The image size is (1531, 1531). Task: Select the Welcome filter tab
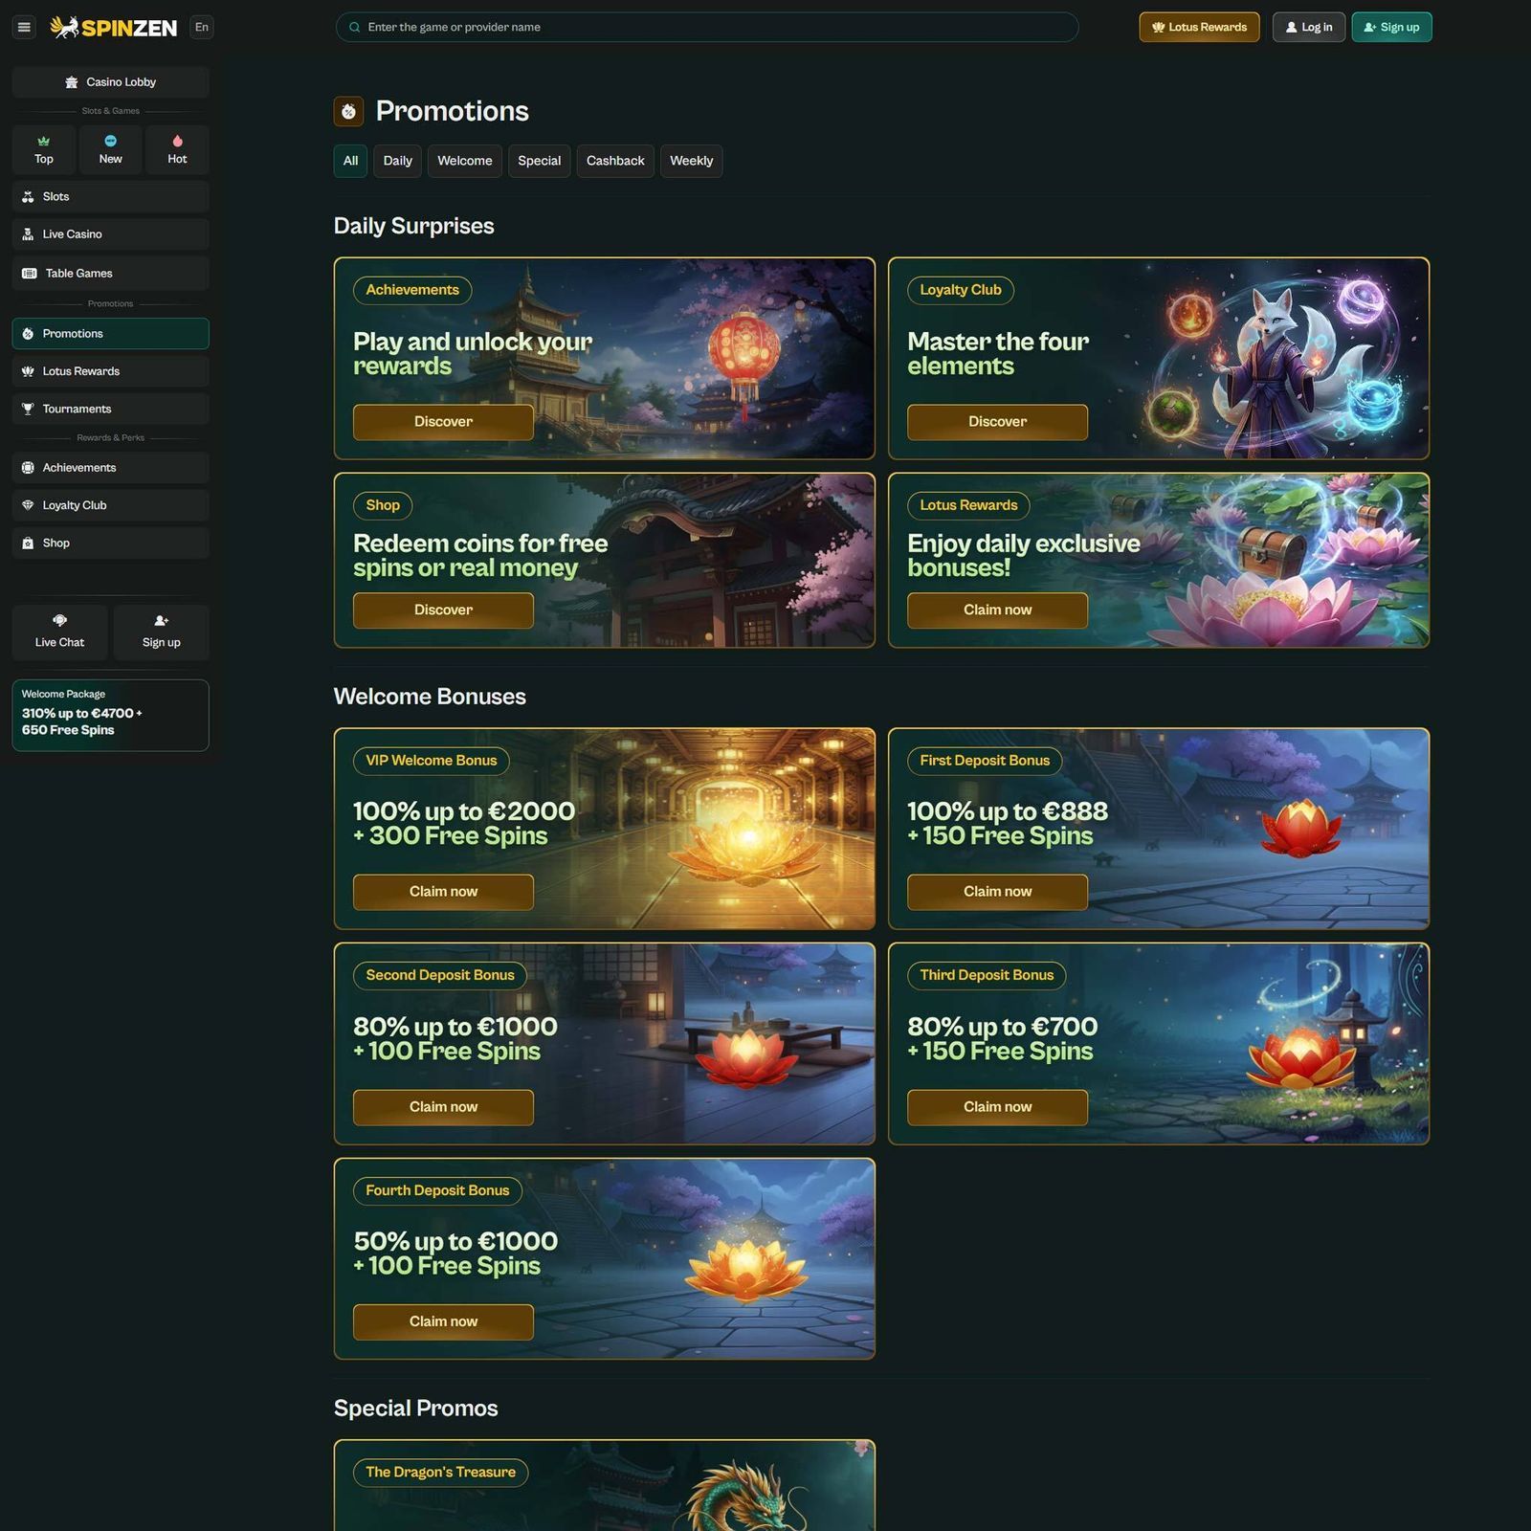click(x=464, y=161)
